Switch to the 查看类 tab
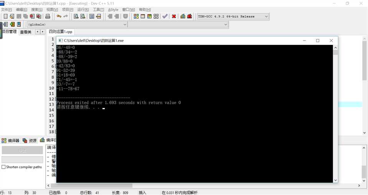 coord(26,32)
